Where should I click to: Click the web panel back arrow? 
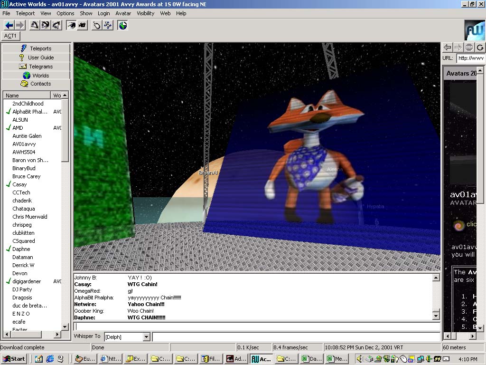tap(447, 47)
